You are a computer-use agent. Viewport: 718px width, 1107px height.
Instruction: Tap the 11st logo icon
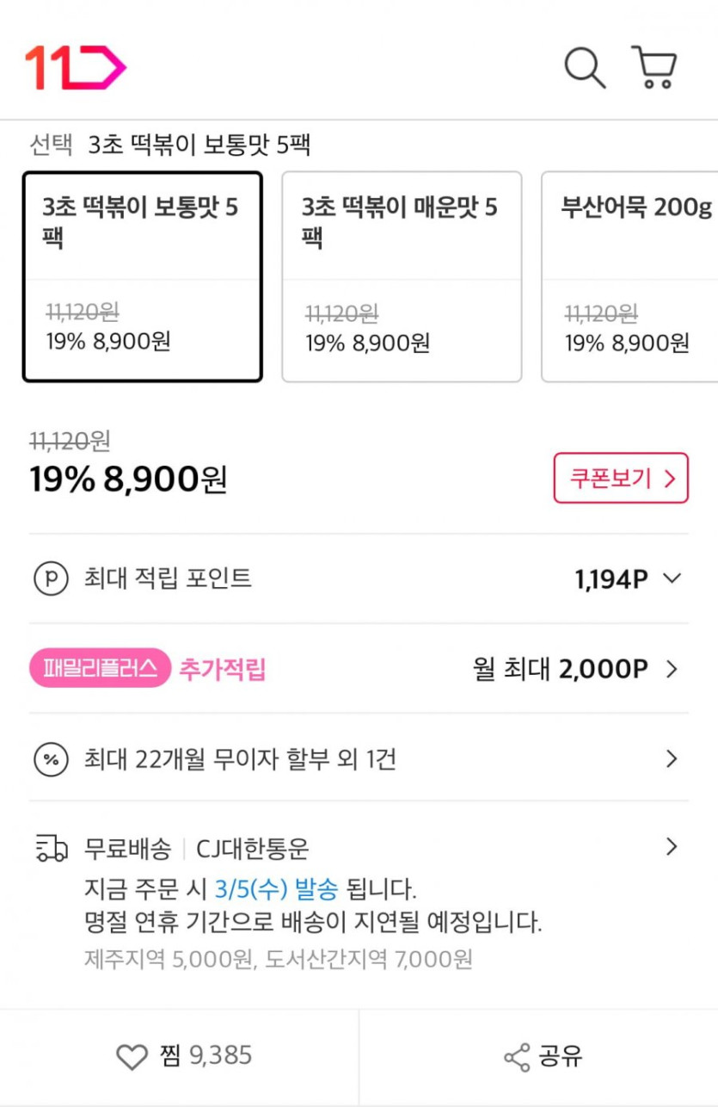pyautogui.click(x=76, y=67)
